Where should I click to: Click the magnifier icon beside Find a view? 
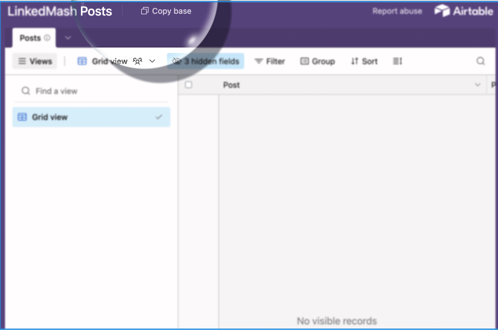click(26, 91)
